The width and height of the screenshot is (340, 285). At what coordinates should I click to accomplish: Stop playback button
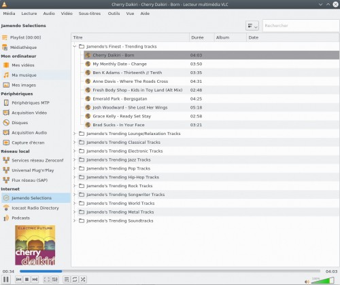[x=27, y=280]
